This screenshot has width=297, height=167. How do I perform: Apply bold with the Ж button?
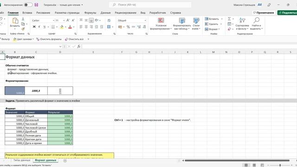coord(34,27)
